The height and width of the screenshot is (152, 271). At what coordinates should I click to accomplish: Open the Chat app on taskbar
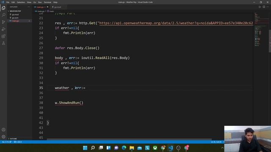pos(116,148)
